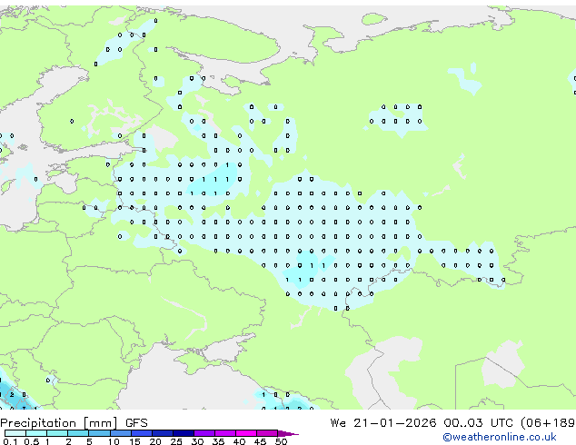Click the 'GFS' model label
The height and width of the screenshot is (445, 576).
click(136, 423)
